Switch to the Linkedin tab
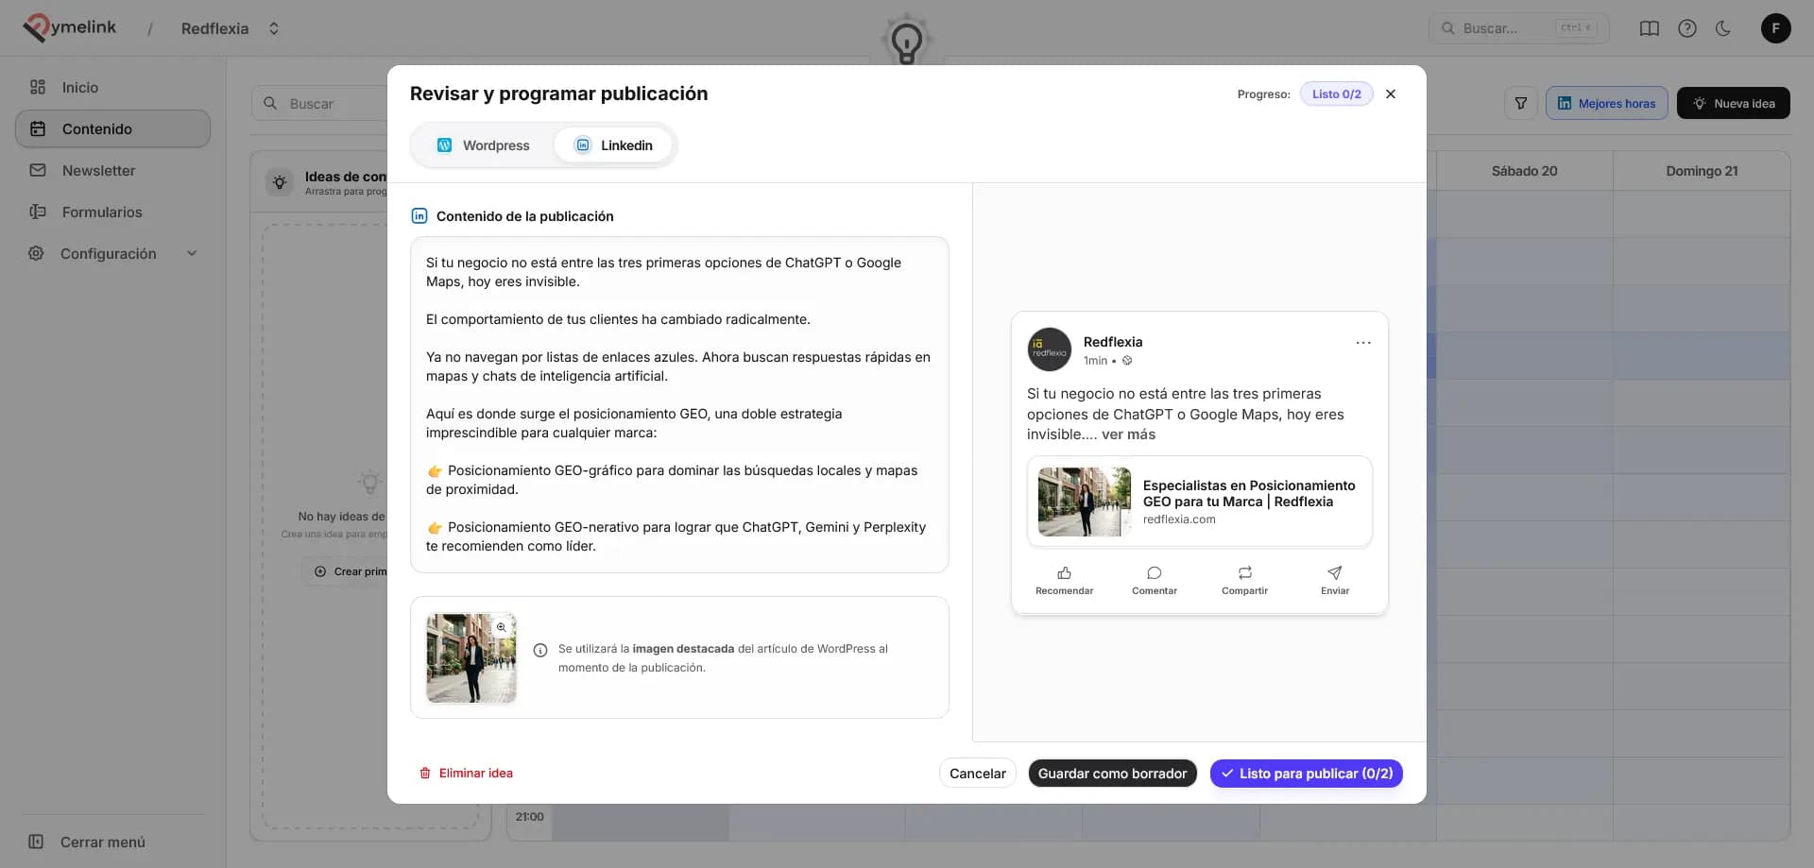 click(x=614, y=145)
